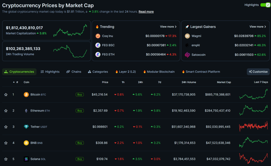
Task: Click the Chains link icon
Action: 68,72
